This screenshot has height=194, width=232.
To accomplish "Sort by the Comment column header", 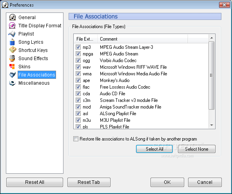I will 143,39.
